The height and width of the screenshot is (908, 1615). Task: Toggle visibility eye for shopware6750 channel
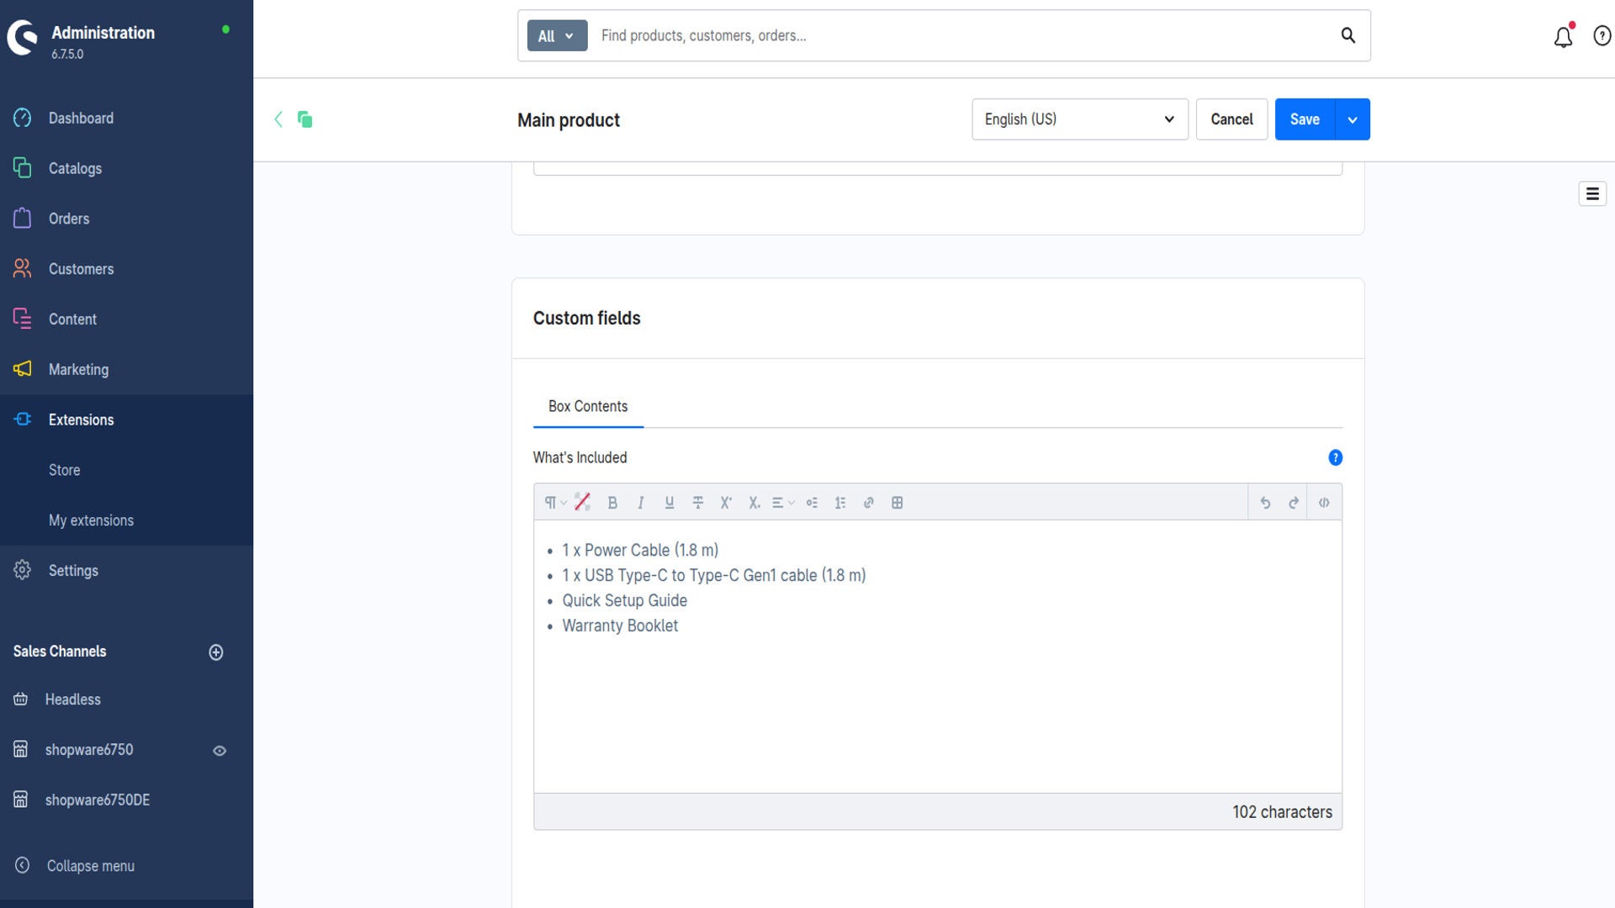pos(220,751)
